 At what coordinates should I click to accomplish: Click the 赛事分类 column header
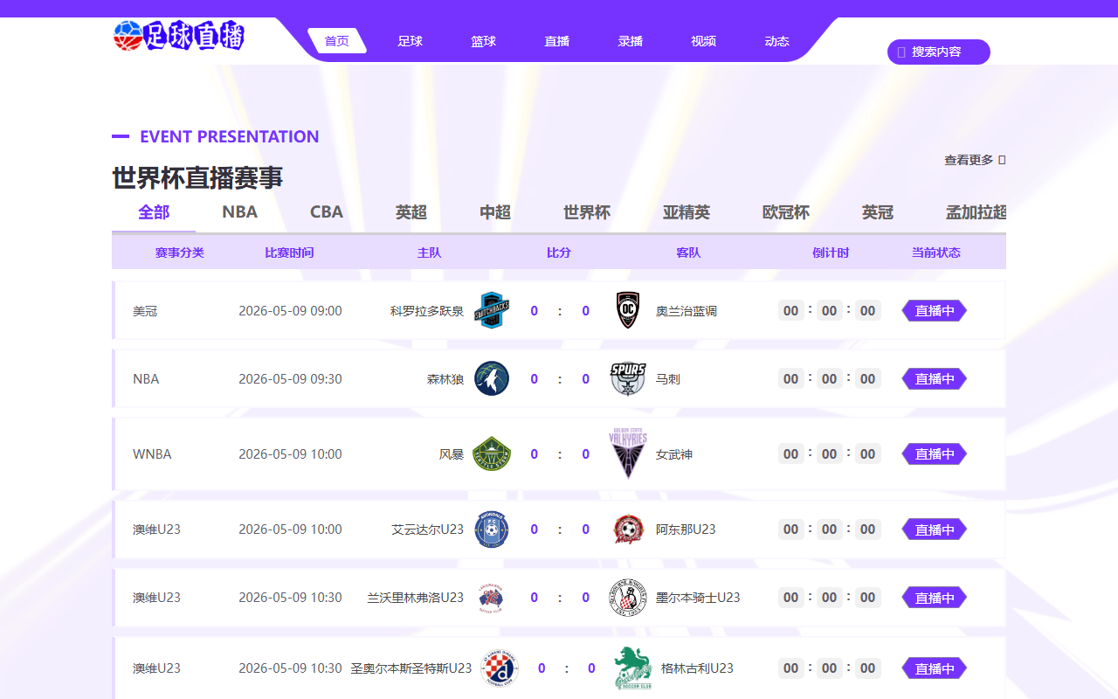(180, 253)
